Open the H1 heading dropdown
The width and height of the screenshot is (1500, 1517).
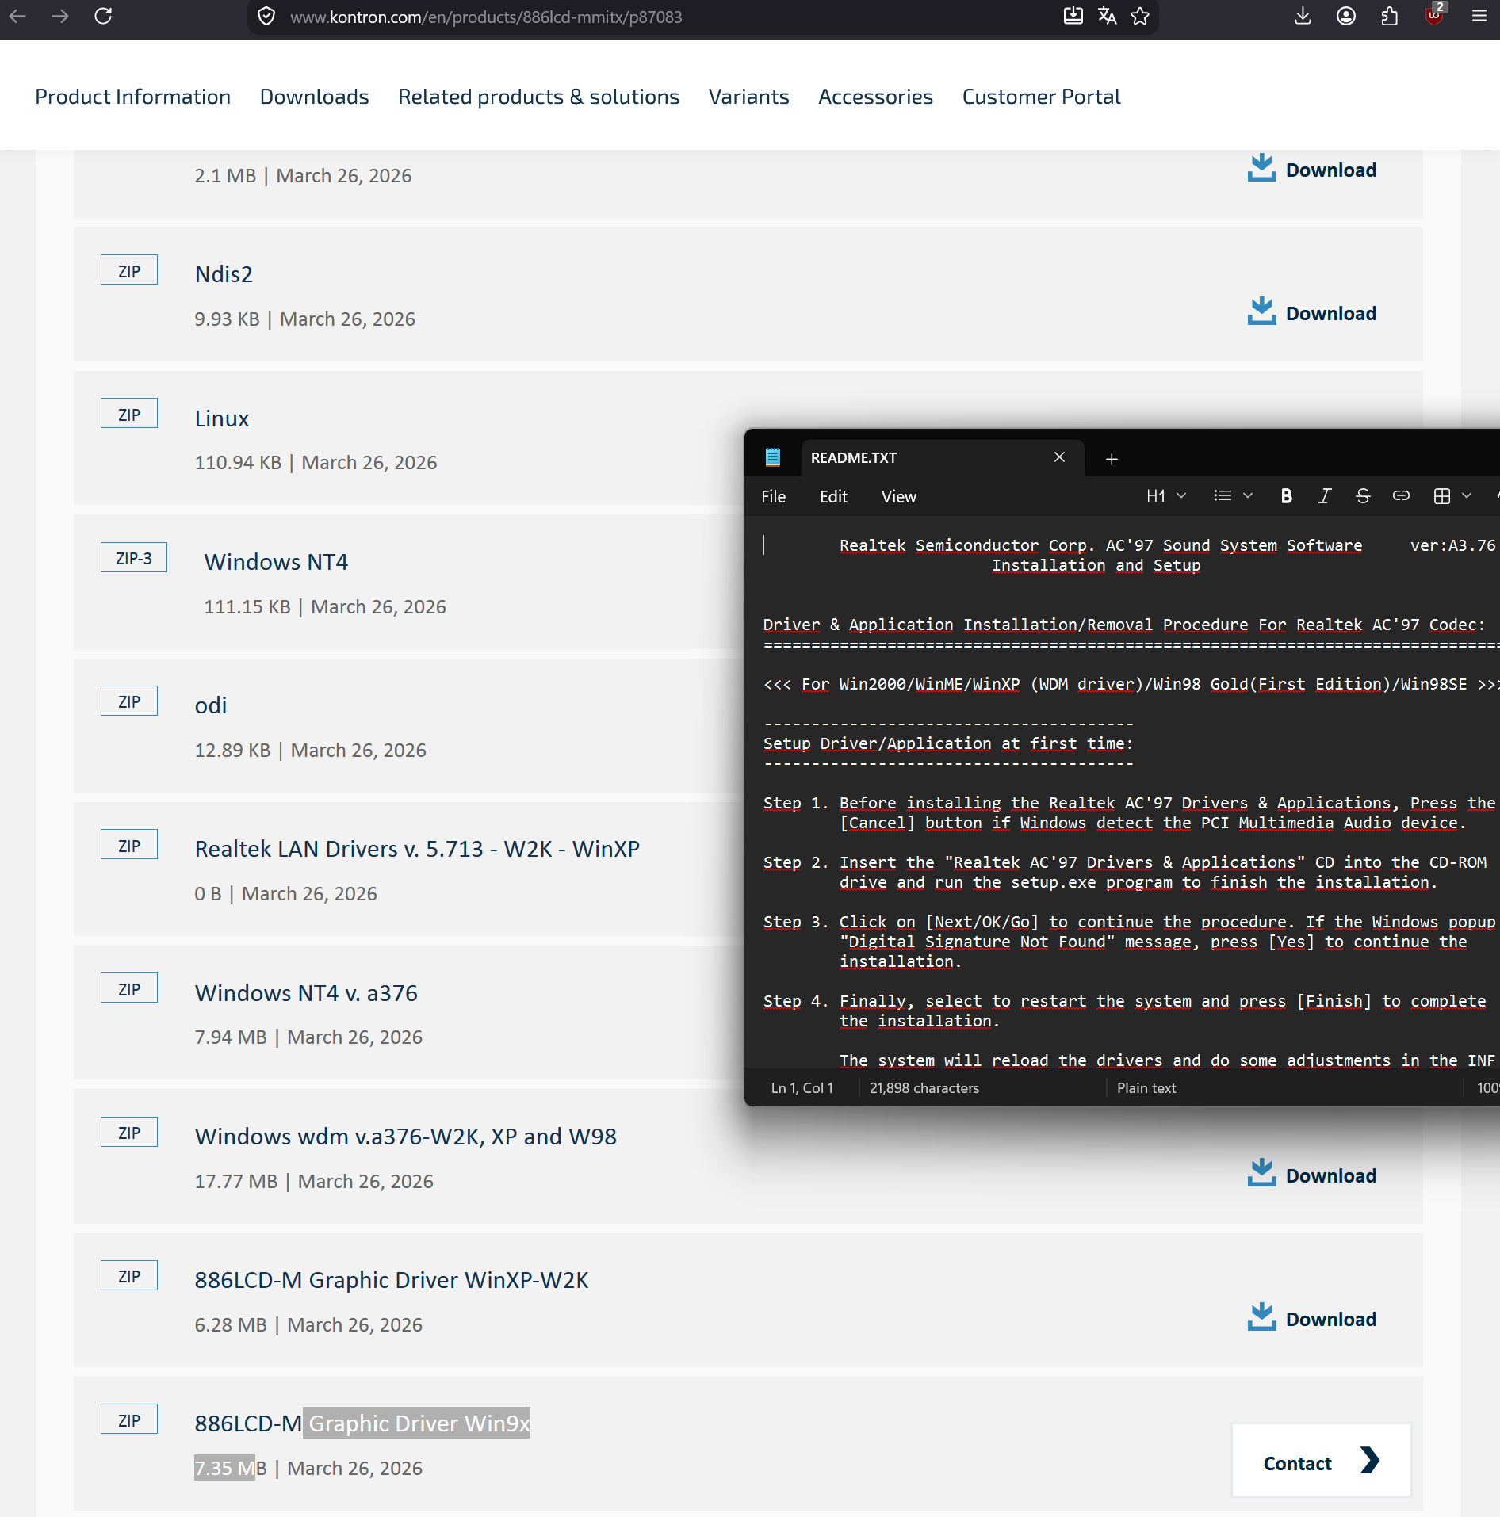pyautogui.click(x=1166, y=496)
